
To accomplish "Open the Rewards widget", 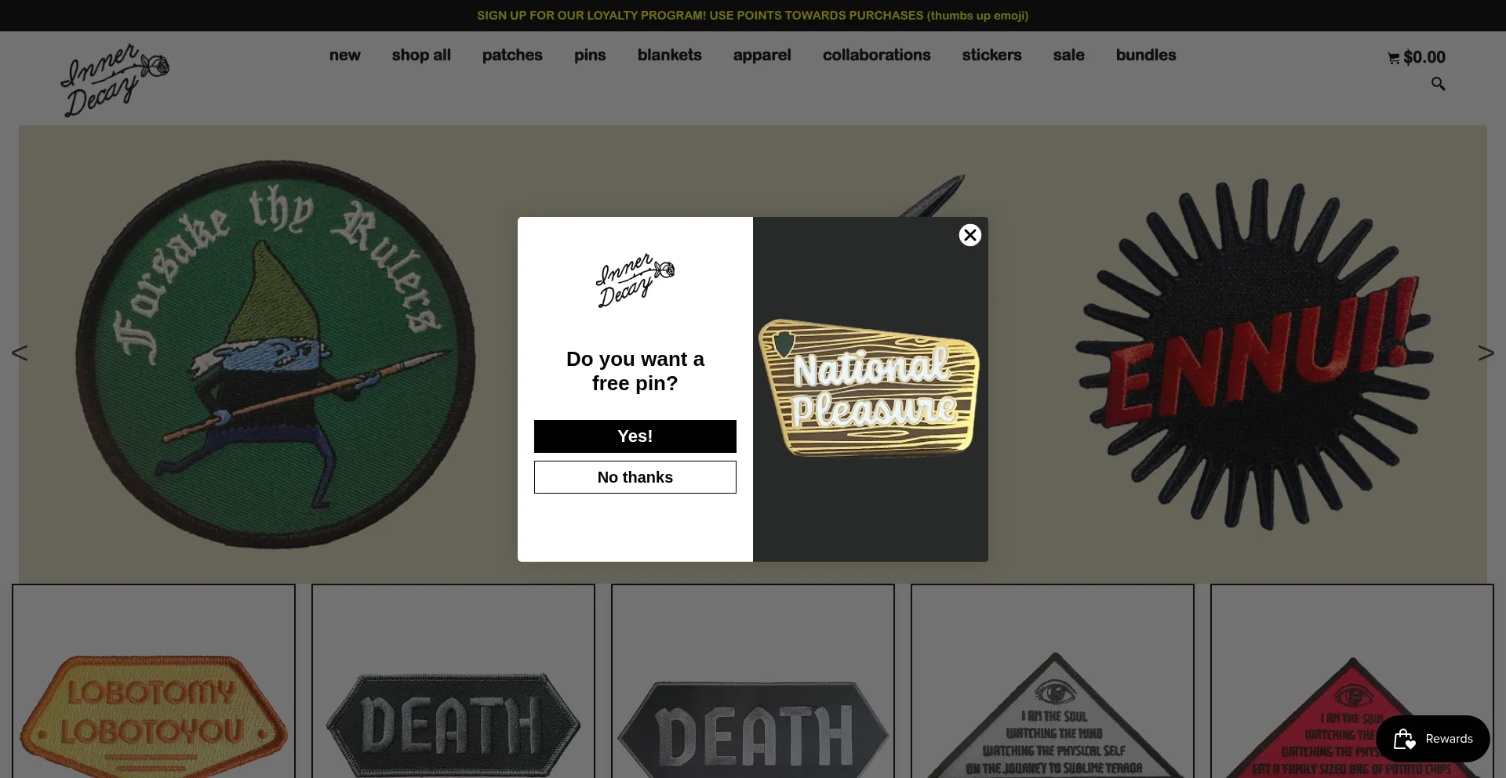I will click(x=1432, y=739).
